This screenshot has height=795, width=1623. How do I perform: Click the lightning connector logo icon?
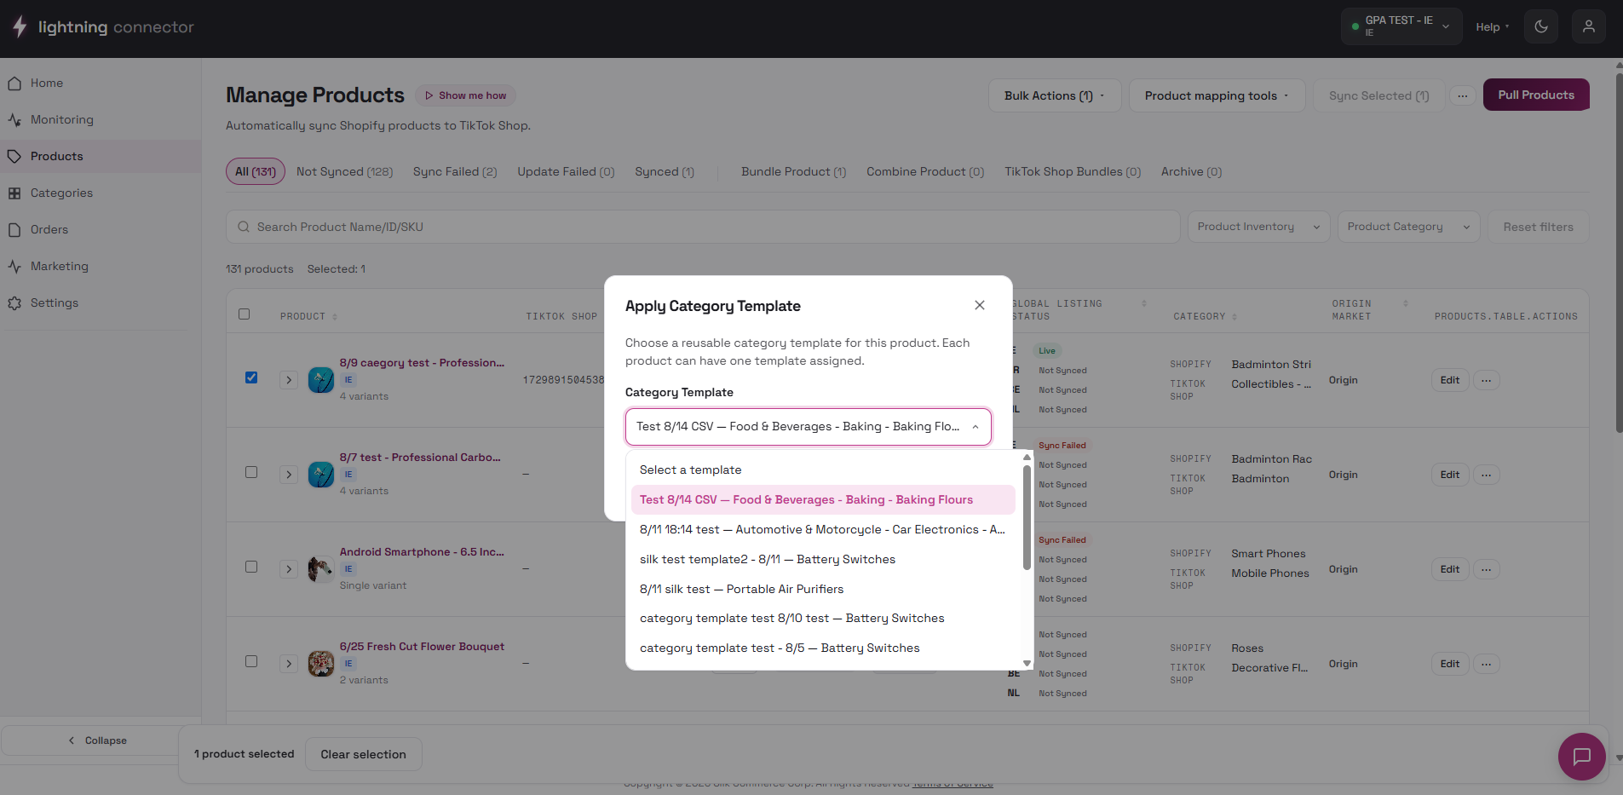coord(20,26)
